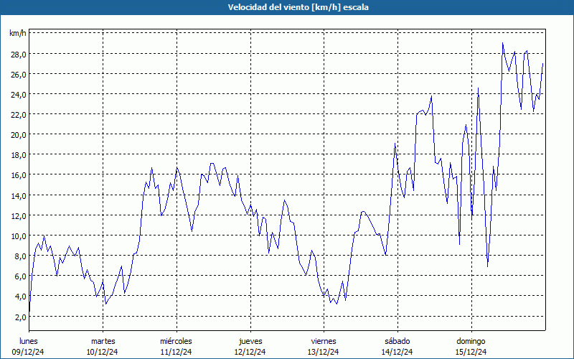
Task: Select the date 13/12/24
Action: 324,352
